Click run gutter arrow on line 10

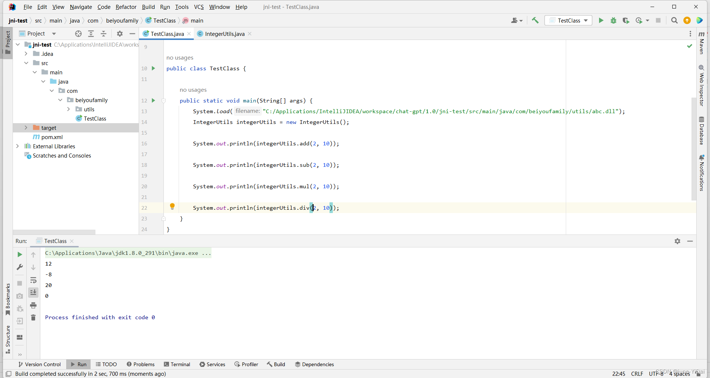pos(153,68)
